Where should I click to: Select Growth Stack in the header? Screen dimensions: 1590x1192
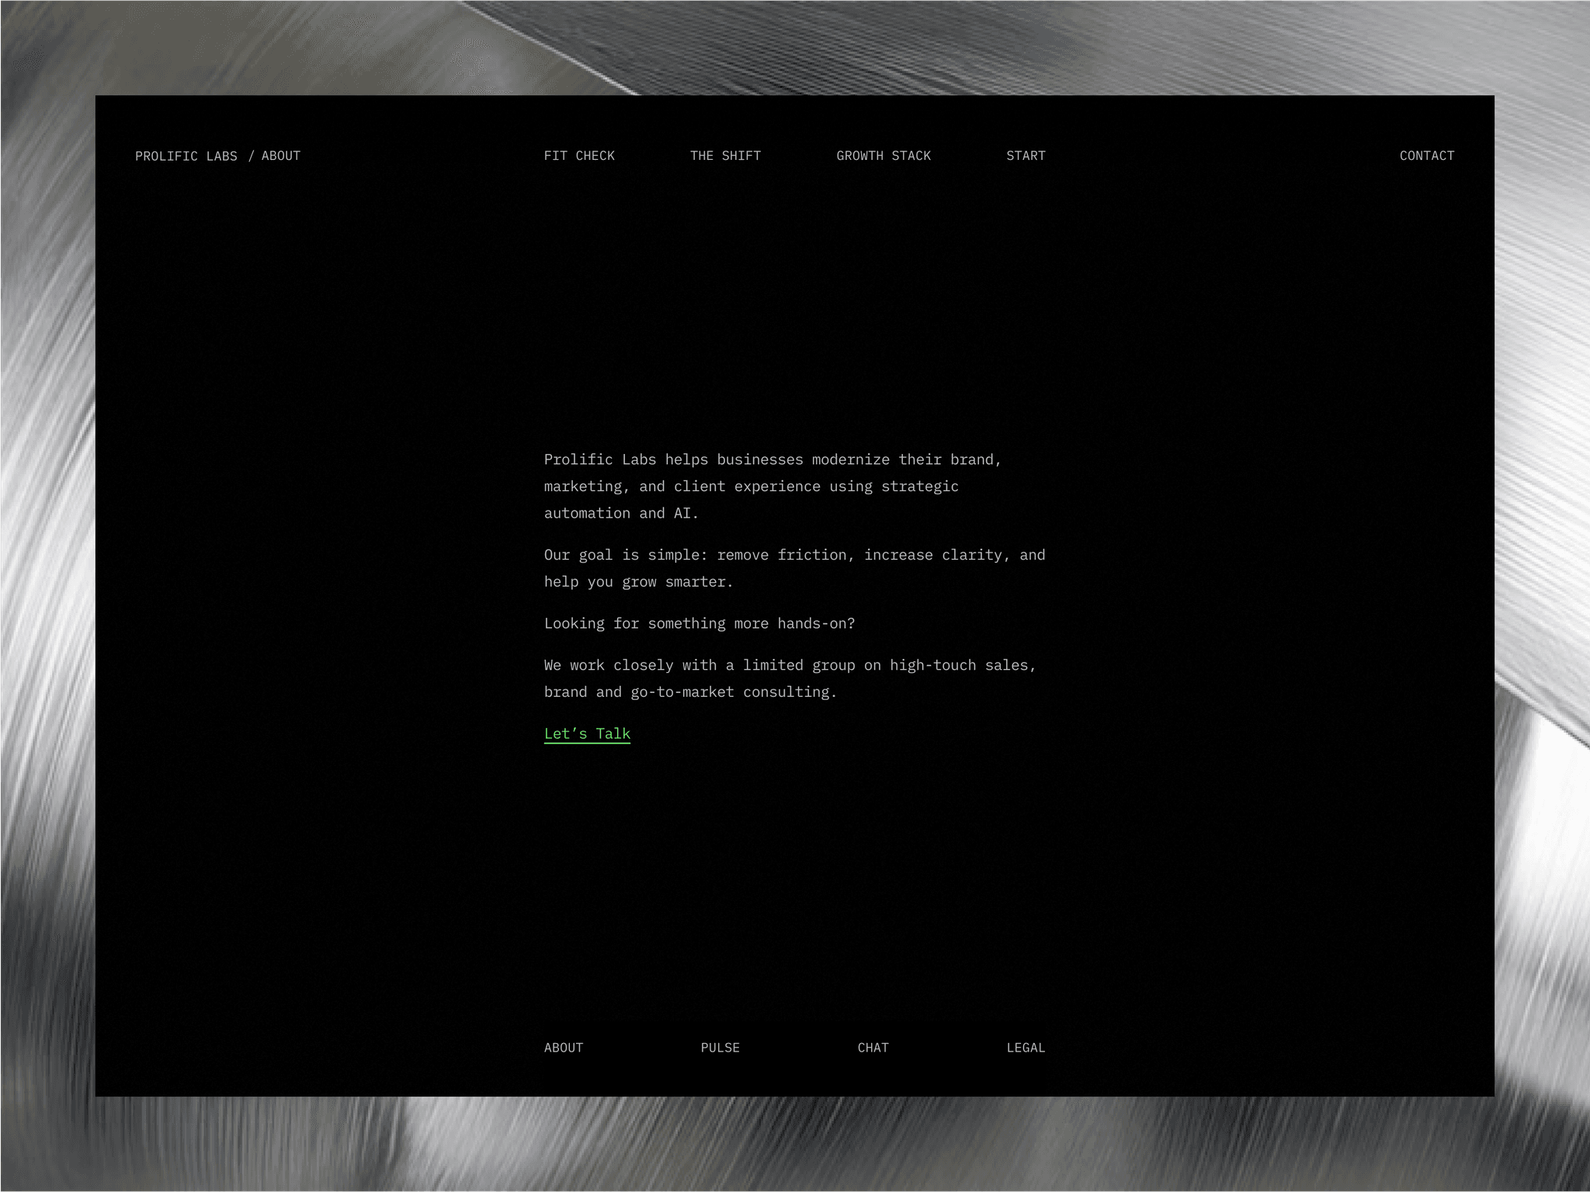pyautogui.click(x=884, y=156)
